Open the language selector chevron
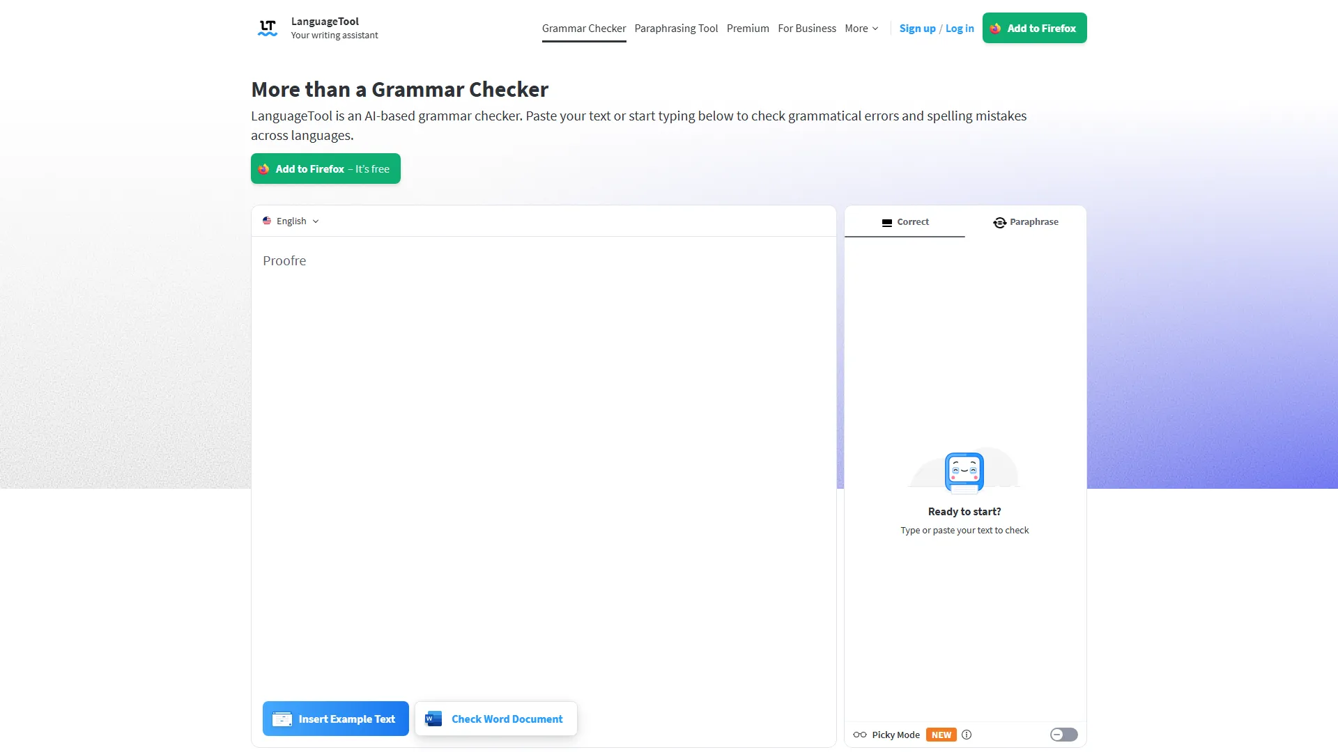The height and width of the screenshot is (752, 1338). (315, 221)
